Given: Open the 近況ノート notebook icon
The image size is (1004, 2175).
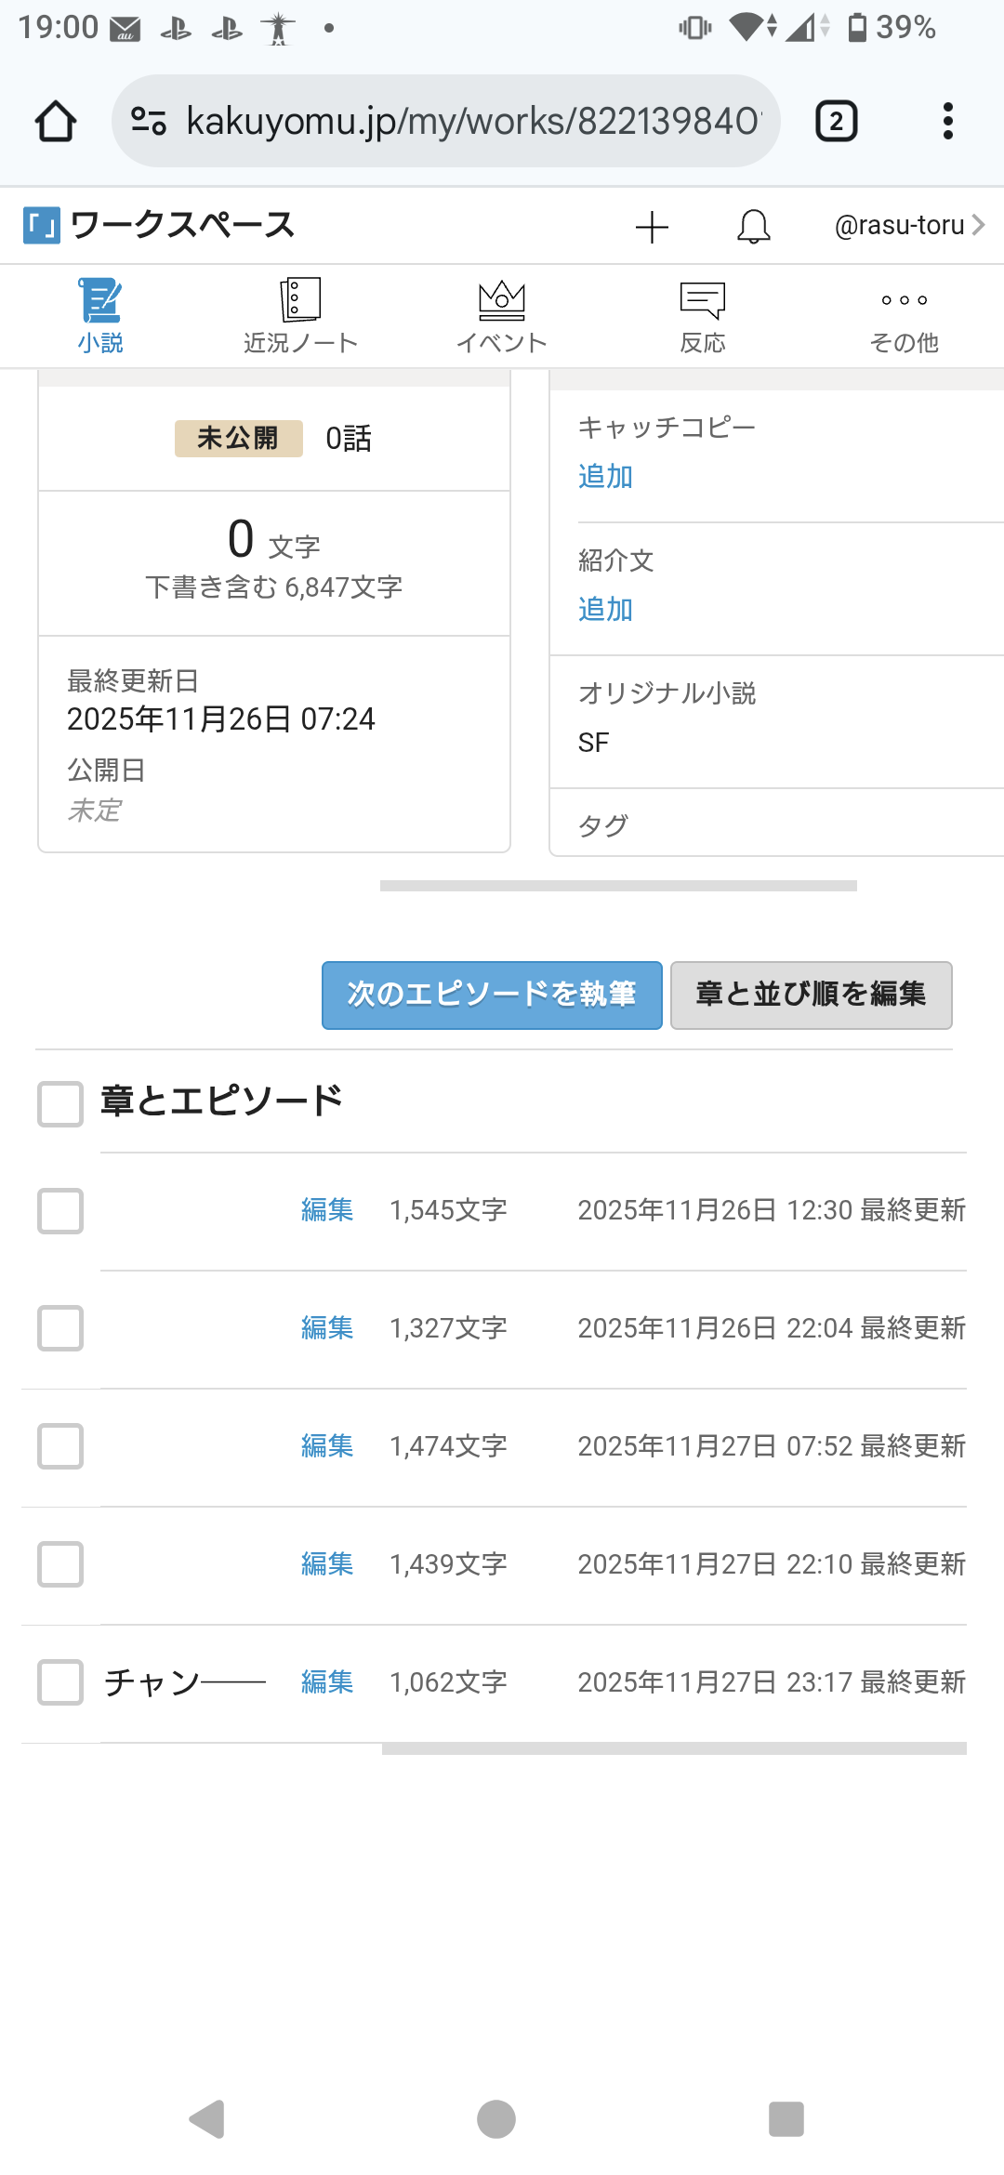Looking at the screenshot, I should coord(300,300).
